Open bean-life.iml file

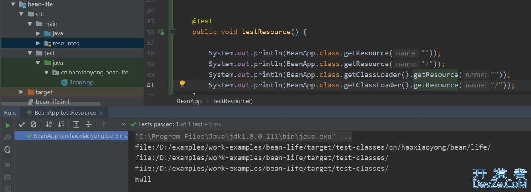pos(52,102)
